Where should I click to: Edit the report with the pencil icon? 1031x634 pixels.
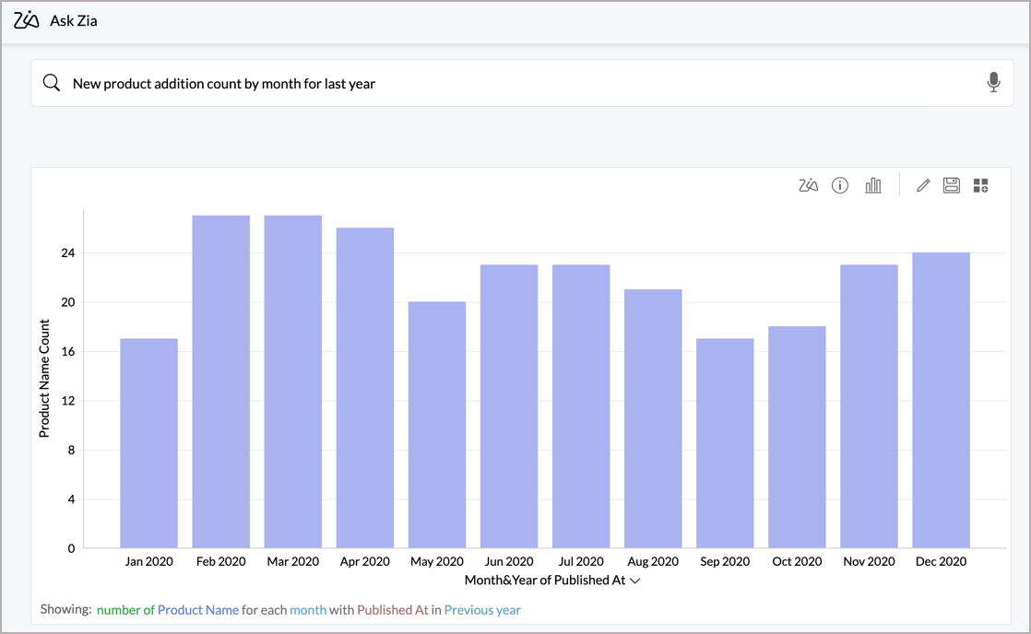point(923,185)
